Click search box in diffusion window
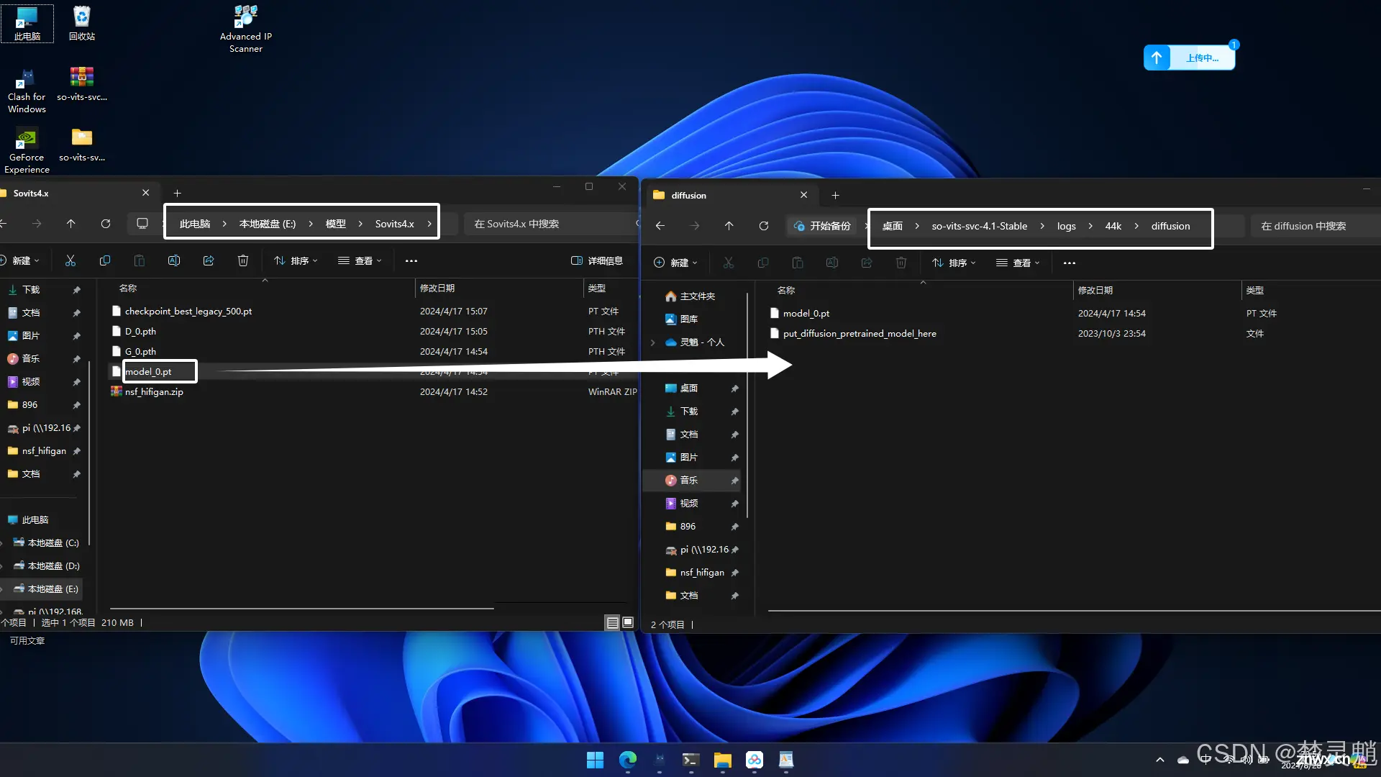Image resolution: width=1381 pixels, height=777 pixels. tap(1316, 226)
